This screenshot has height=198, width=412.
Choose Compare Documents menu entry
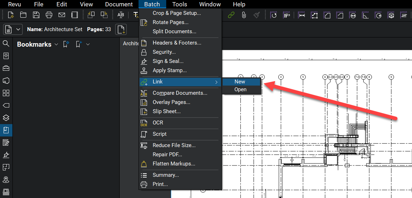pyautogui.click(x=180, y=93)
